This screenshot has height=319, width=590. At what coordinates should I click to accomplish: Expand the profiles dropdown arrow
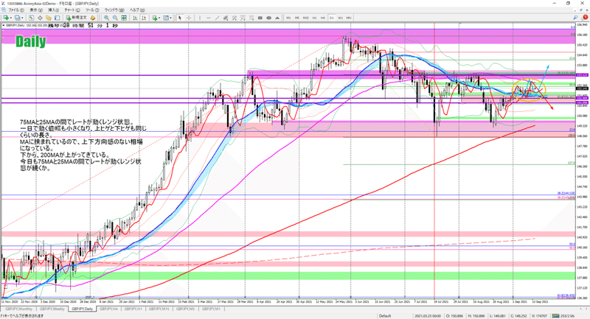(22, 18)
